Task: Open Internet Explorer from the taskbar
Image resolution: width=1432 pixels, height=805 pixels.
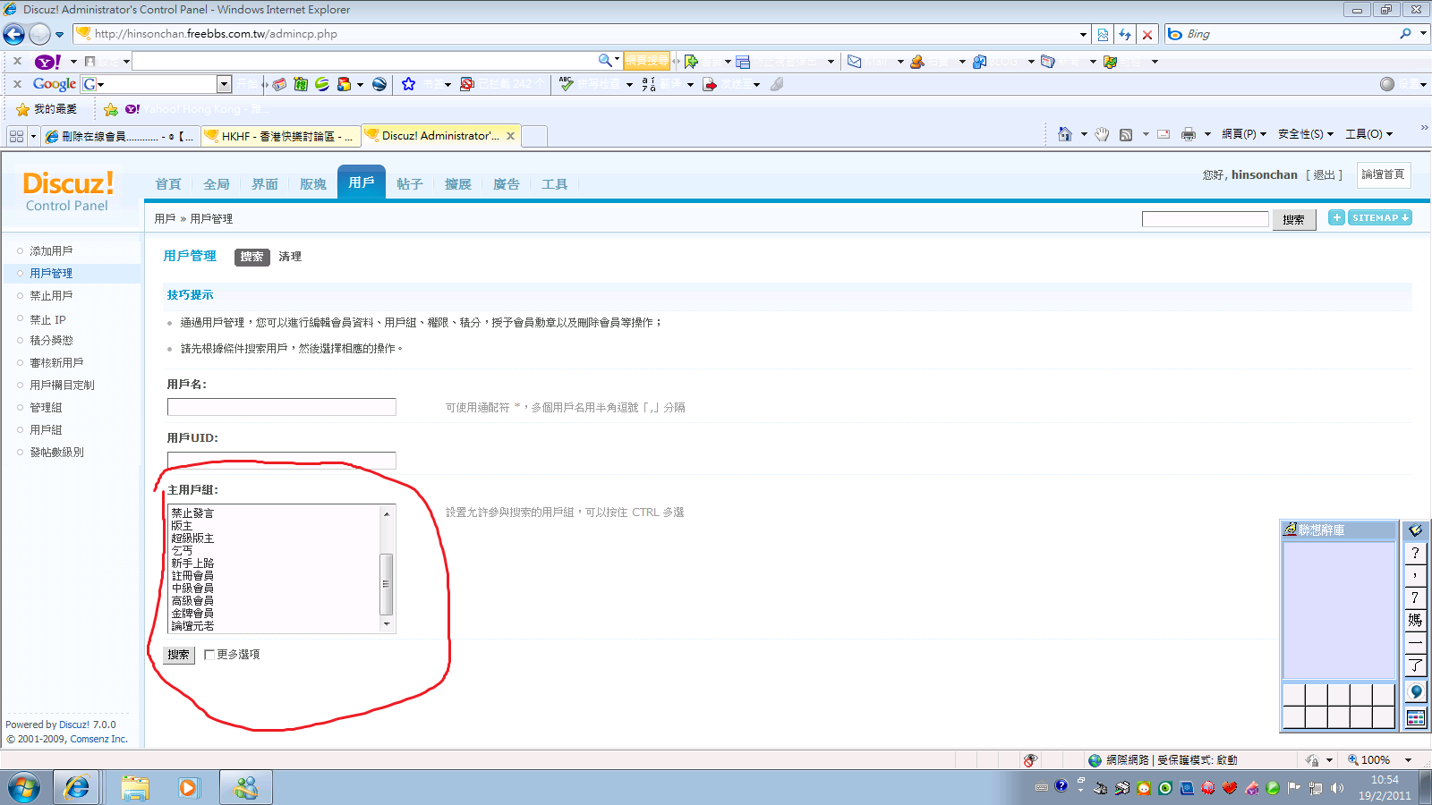Action: 76,788
